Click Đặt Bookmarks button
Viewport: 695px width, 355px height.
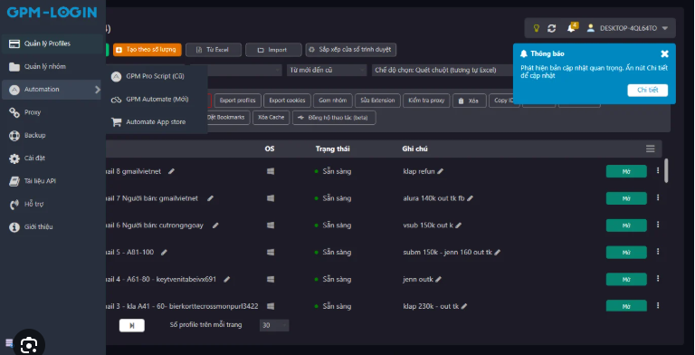point(227,118)
